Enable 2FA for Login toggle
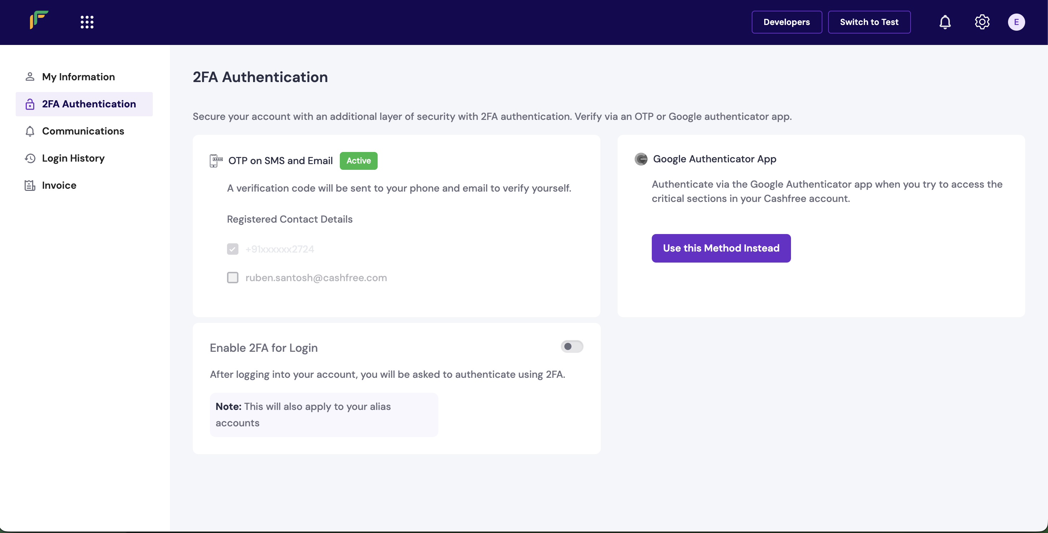This screenshot has height=533, width=1048. [x=572, y=346]
